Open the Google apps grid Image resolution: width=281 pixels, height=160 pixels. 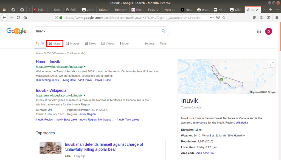(259, 31)
